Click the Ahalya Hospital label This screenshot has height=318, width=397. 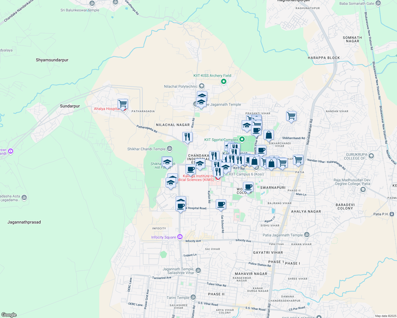click(x=107, y=109)
